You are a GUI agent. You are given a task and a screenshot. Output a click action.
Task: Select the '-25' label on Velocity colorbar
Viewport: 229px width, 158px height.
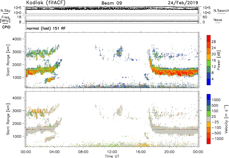[x=215, y=122]
